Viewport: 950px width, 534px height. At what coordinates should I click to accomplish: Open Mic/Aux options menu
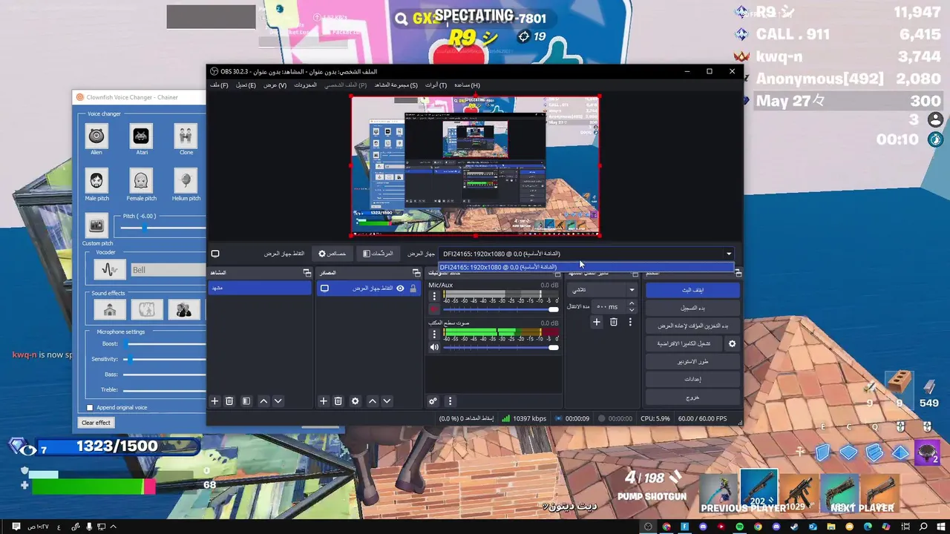(434, 297)
